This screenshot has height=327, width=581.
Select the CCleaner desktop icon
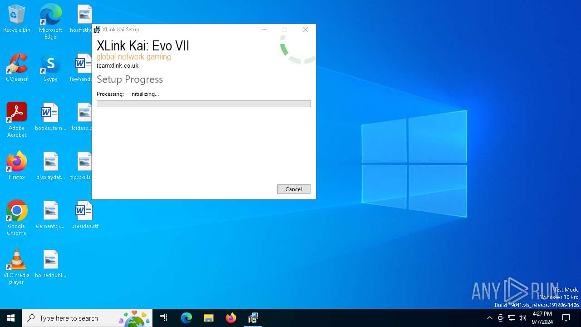pos(17,68)
